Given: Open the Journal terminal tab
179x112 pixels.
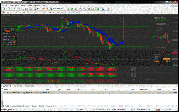Looking at the screenshot, I should pos(50,106).
